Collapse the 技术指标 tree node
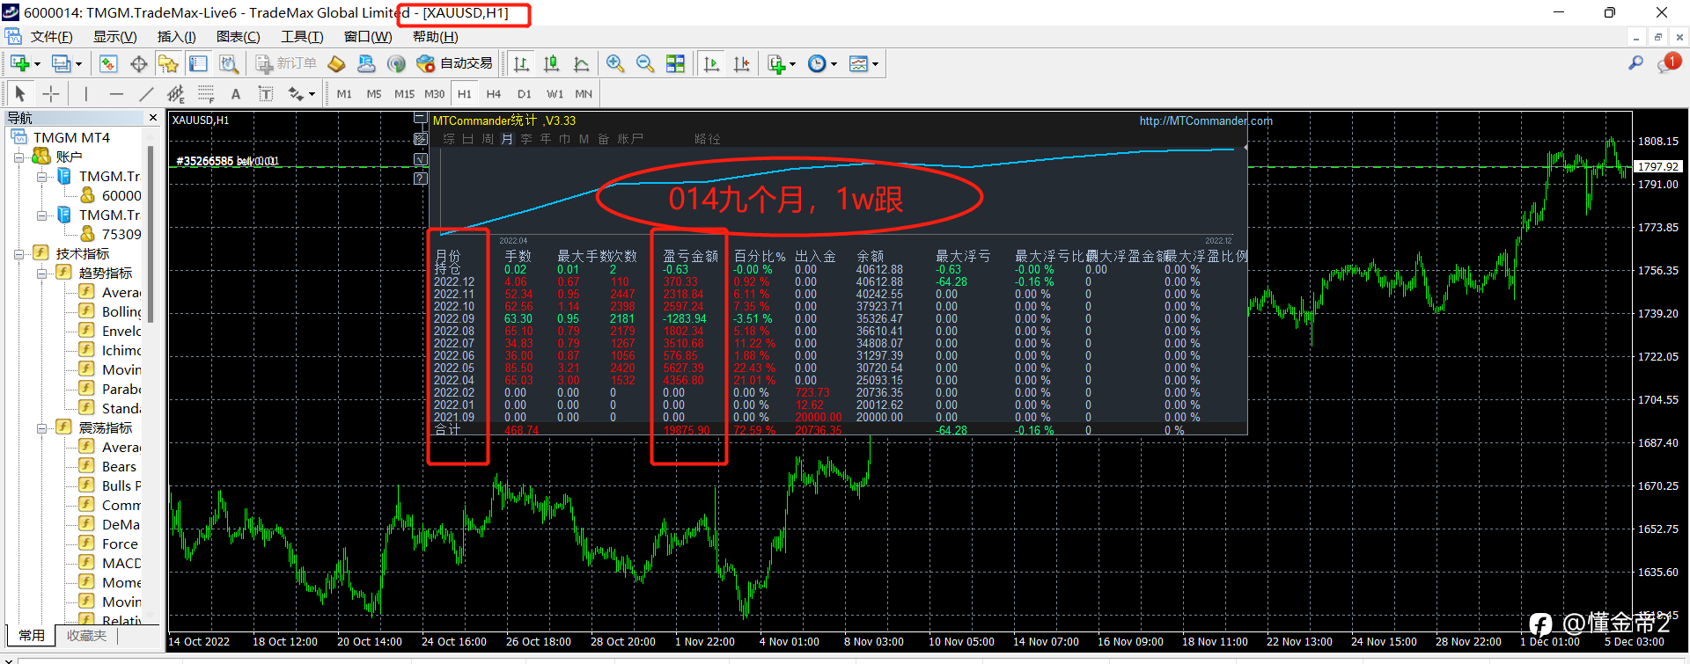The image size is (1690, 664). 18,254
